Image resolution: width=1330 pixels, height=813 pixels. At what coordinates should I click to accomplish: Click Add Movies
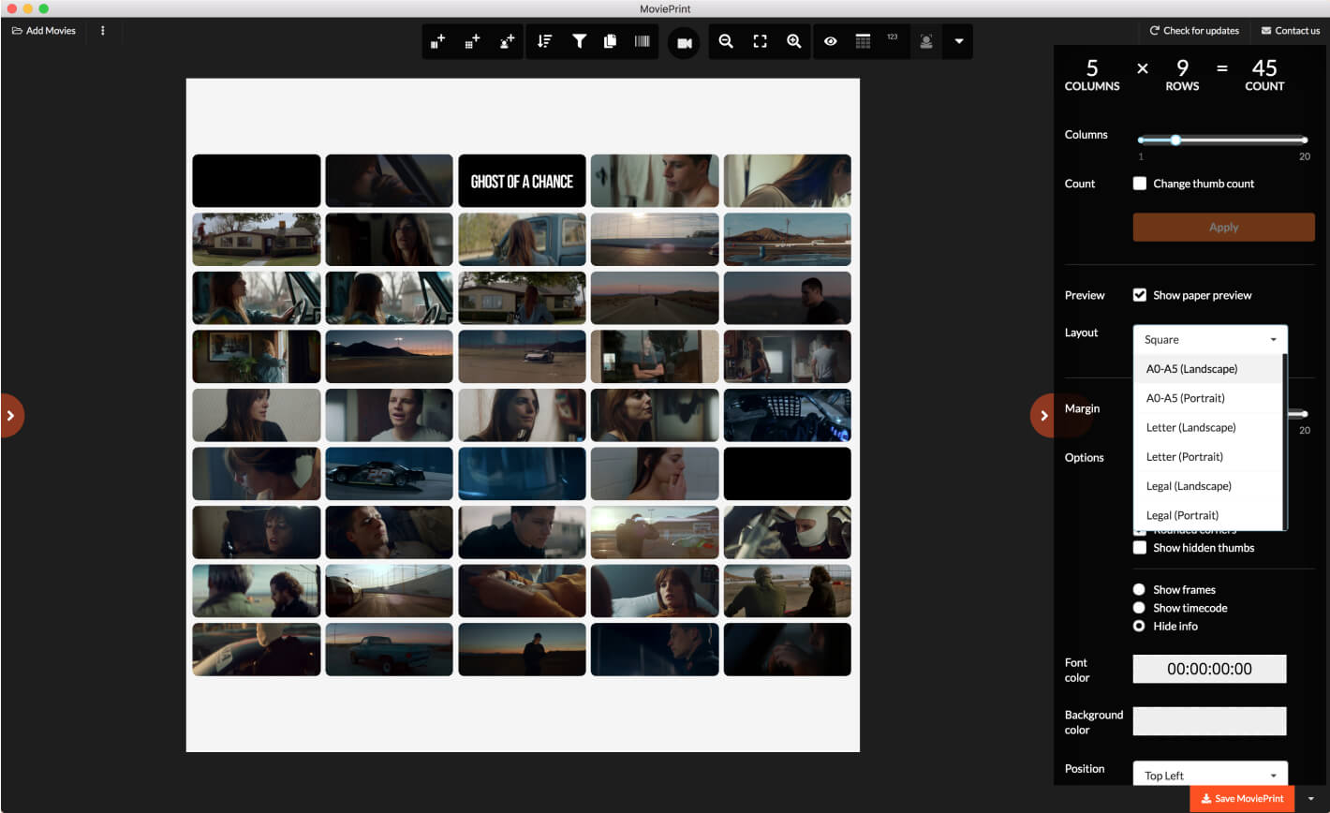[x=44, y=31]
